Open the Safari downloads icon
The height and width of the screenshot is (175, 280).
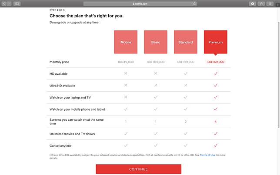[x=253, y=3]
